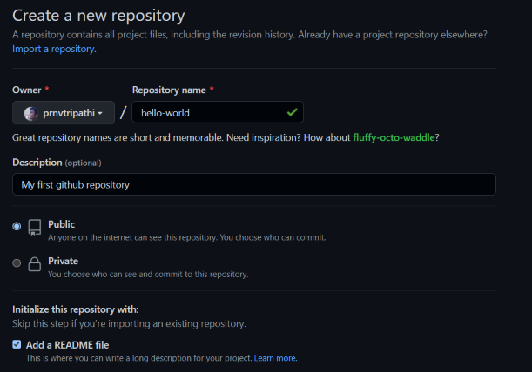Click the dropdown caret next to prnvtripathi
The height and width of the screenshot is (372, 532).
[100, 113]
